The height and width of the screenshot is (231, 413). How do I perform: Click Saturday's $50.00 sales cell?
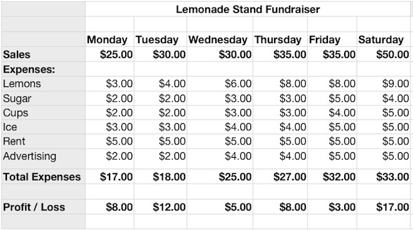click(384, 54)
